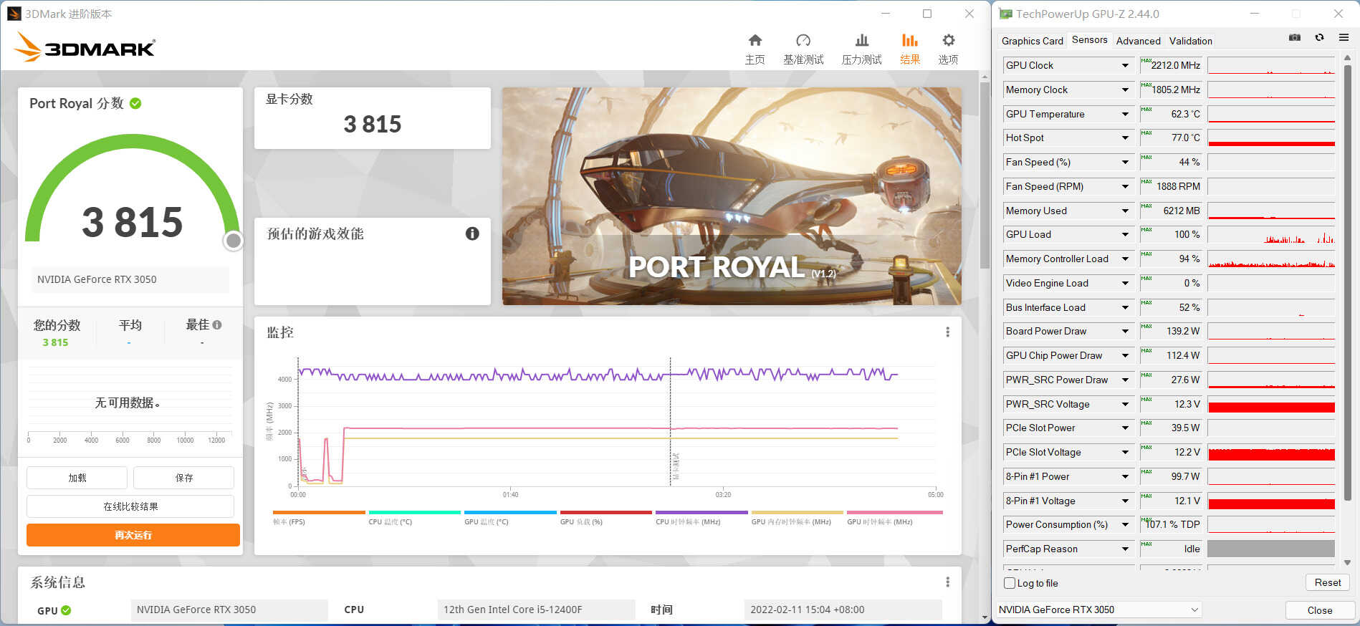Viewport: 1360px width, 626px height.
Task: Click the compare results online button
Action: pos(130,506)
